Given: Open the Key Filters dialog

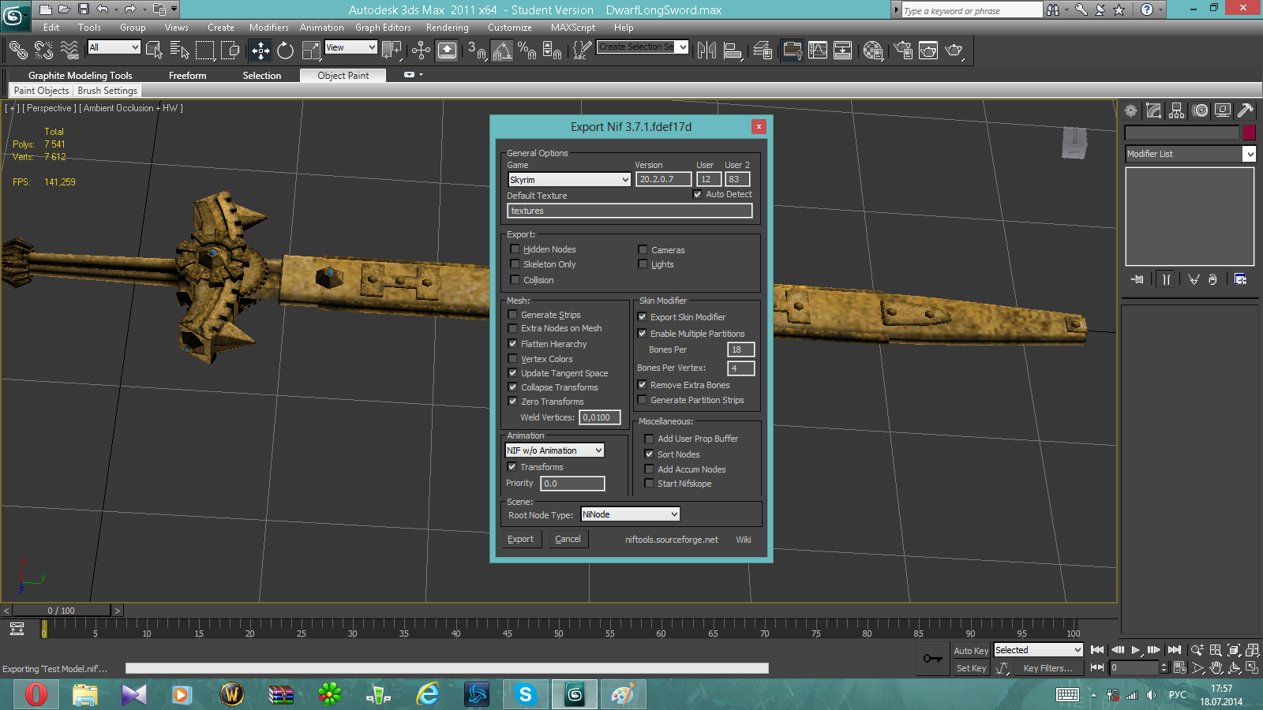Looking at the screenshot, I should tap(1048, 668).
